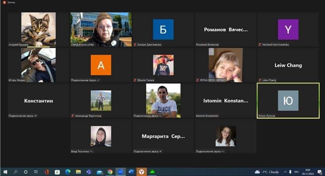Image resolution: width=325 pixels, height=176 pixels.
Task: Select the cat avatar of Андрей Ерухаев
Action: (x=38, y=29)
